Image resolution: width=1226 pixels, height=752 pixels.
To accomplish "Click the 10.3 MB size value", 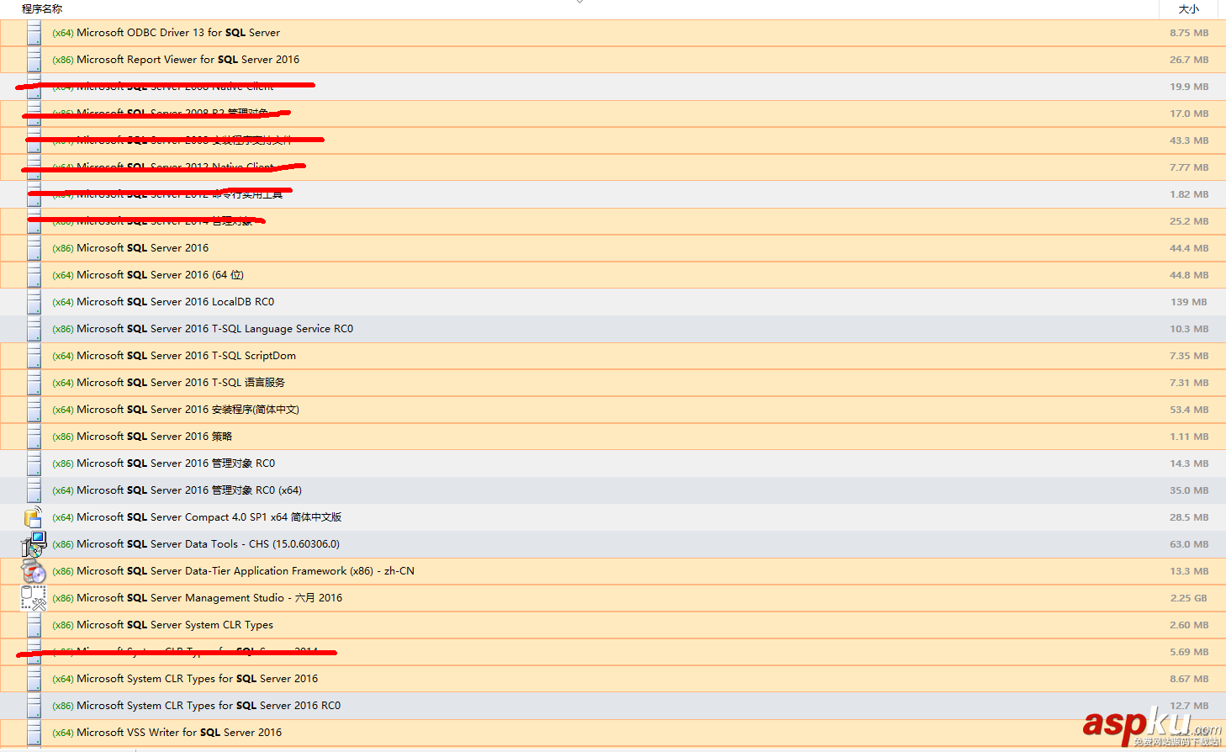I will [1189, 329].
